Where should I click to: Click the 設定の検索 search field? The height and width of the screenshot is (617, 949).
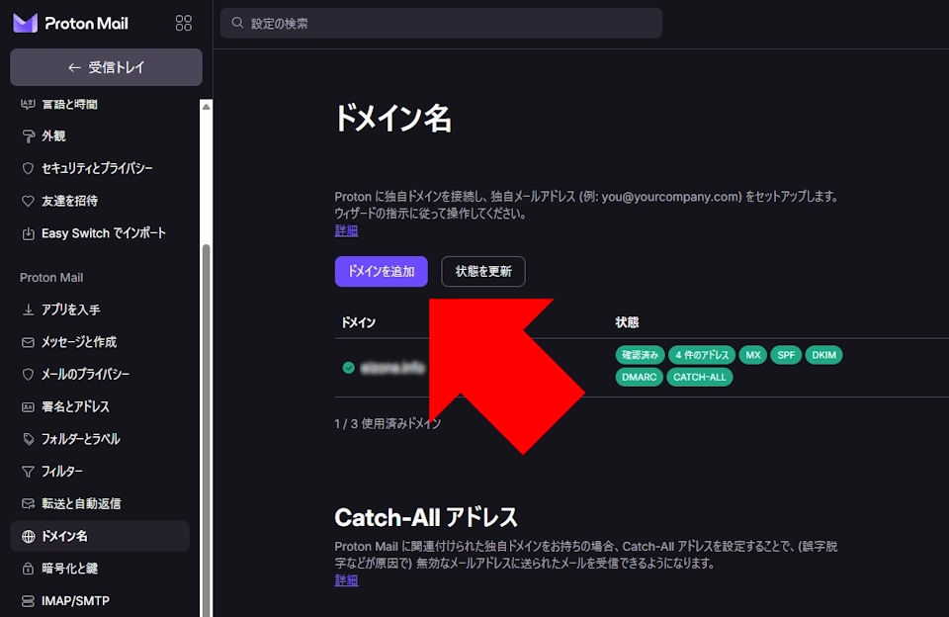click(441, 23)
